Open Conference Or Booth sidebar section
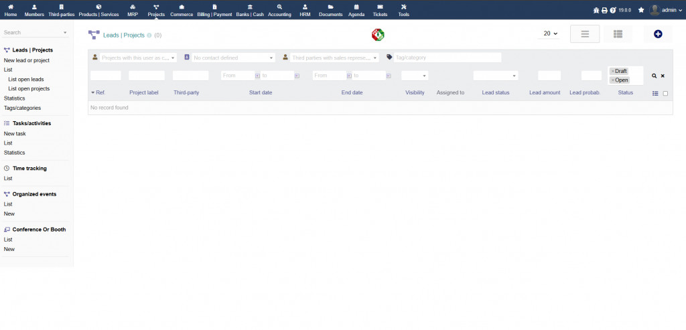Screen dimensions: 686x330 coord(39,230)
